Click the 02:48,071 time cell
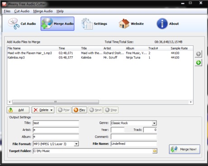The width and height of the screenshot is (208, 166). pyautogui.click(x=66, y=53)
